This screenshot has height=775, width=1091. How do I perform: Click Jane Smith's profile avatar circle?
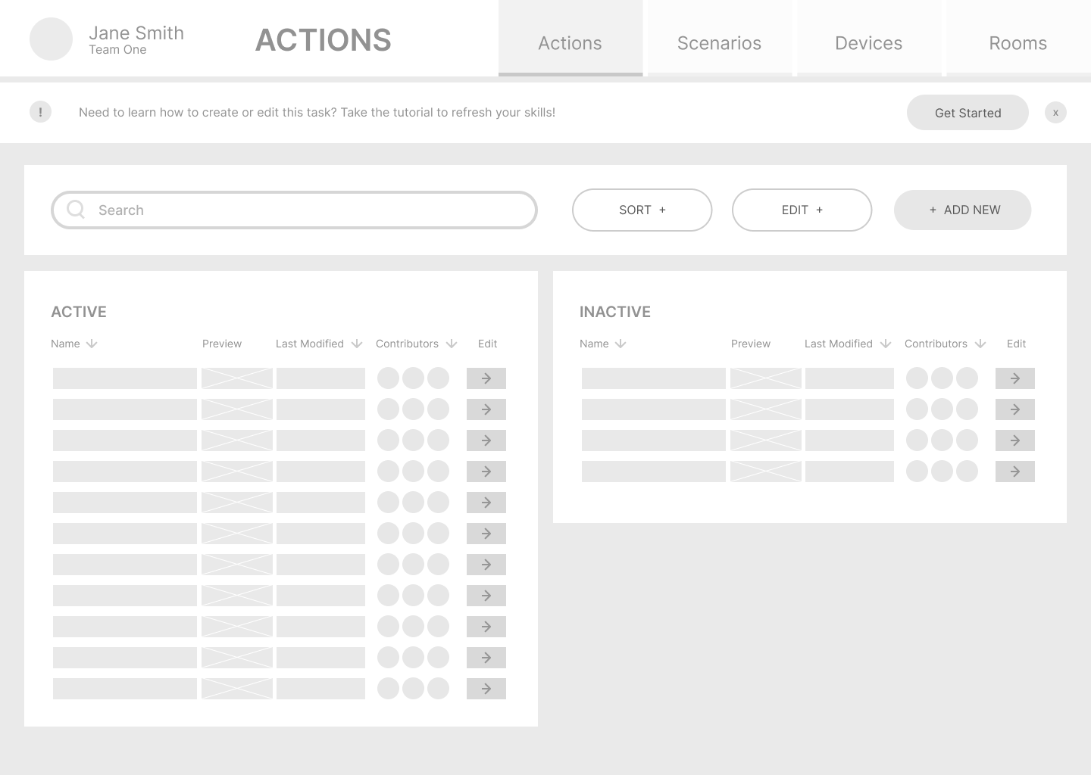tap(51, 39)
